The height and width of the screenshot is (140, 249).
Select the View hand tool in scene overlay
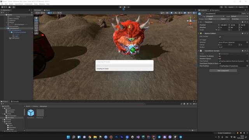[x=36, y=18]
